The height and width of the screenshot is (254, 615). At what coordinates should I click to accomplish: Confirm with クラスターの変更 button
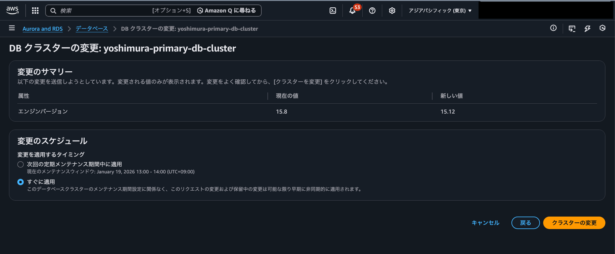click(574, 223)
